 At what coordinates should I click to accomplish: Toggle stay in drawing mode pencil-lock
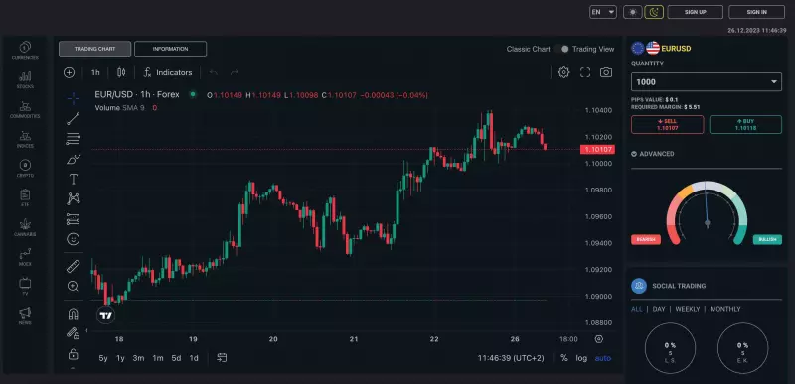(73, 333)
